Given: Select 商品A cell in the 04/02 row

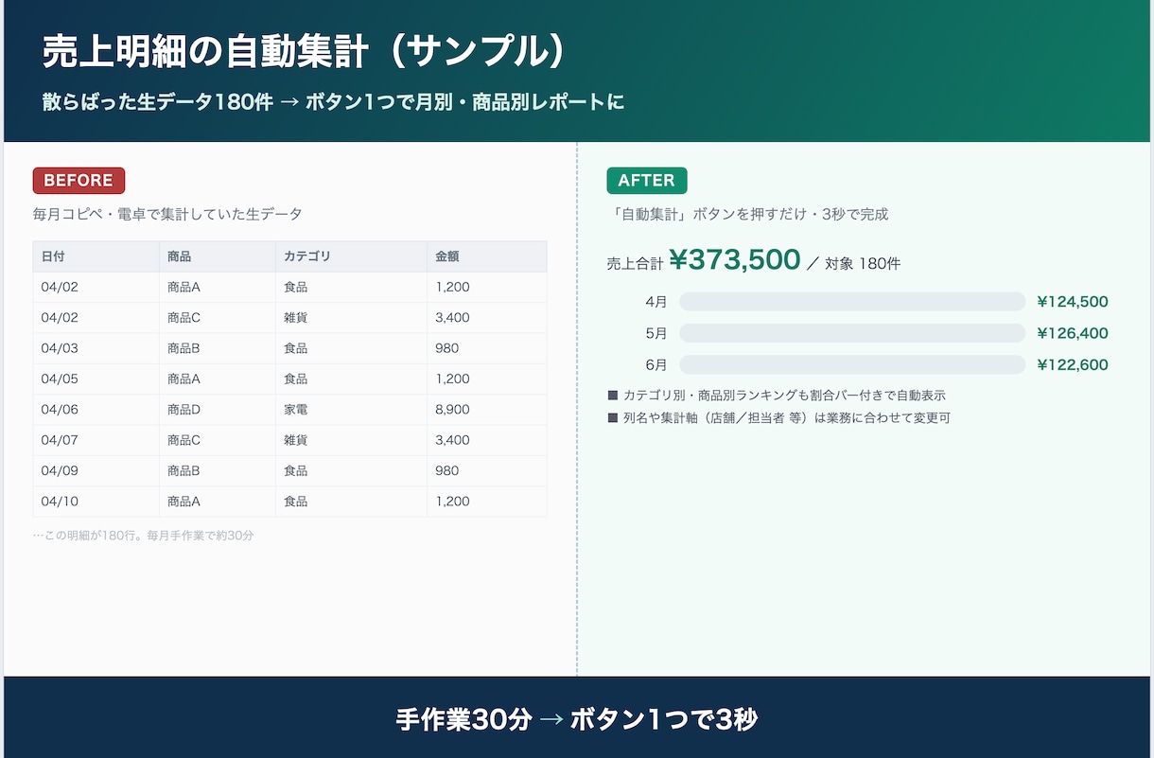Looking at the screenshot, I should coord(217,287).
